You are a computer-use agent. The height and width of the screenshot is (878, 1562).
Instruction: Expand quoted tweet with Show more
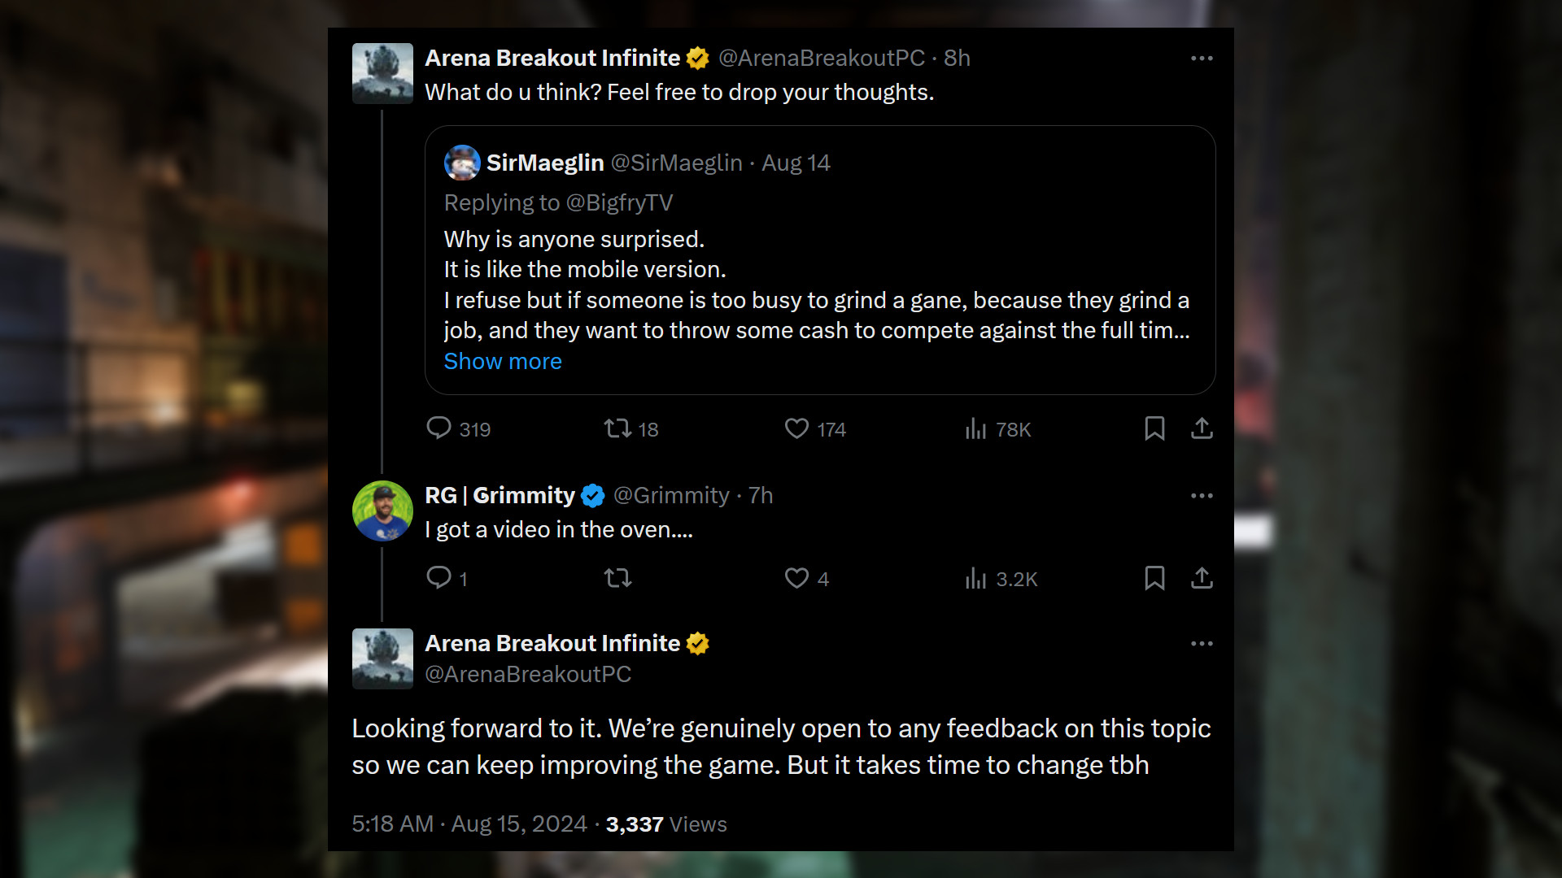[503, 362]
